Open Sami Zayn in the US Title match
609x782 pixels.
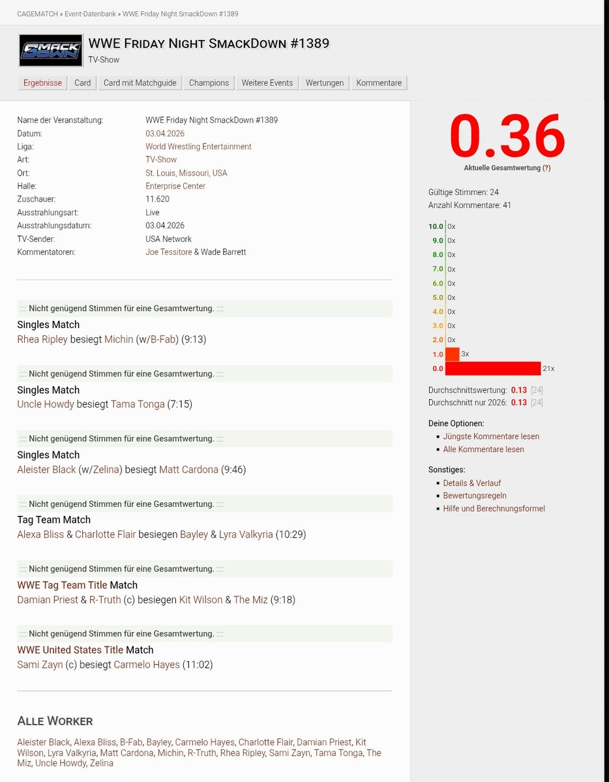[x=40, y=665]
